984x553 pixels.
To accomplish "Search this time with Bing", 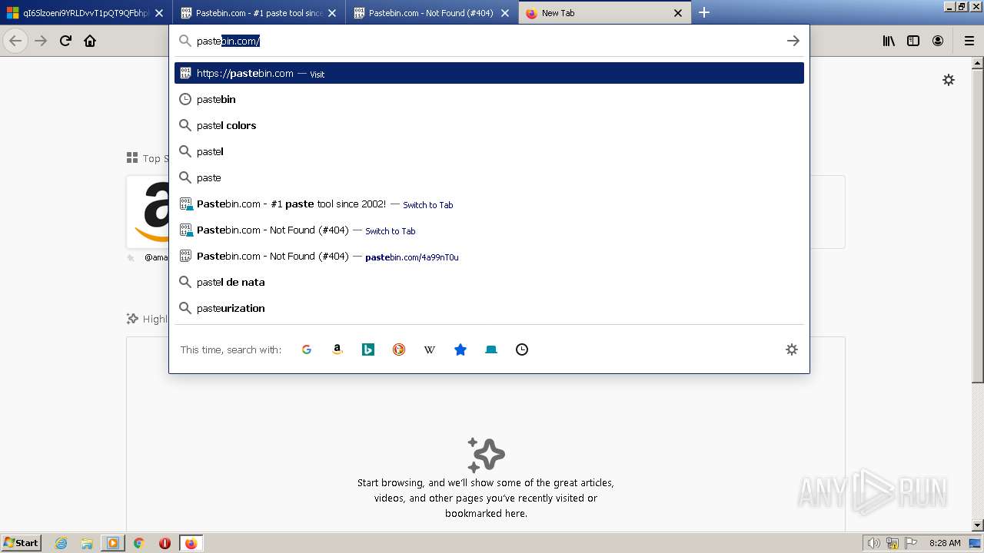I will 368,349.
